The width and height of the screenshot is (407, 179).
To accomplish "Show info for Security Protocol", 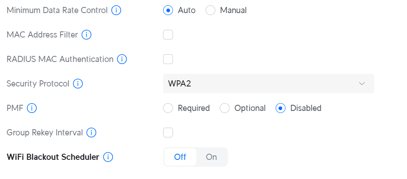I will coord(78,84).
